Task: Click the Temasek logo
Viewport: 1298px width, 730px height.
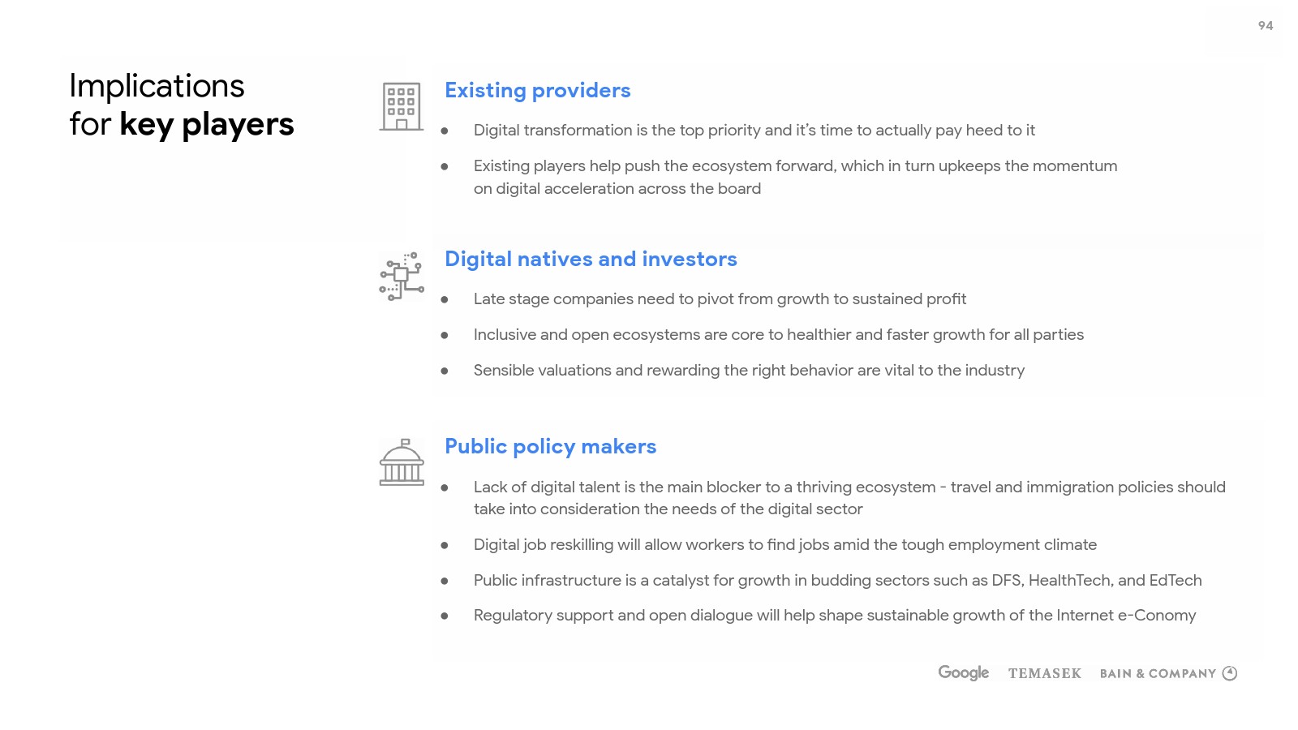Action: point(1044,673)
